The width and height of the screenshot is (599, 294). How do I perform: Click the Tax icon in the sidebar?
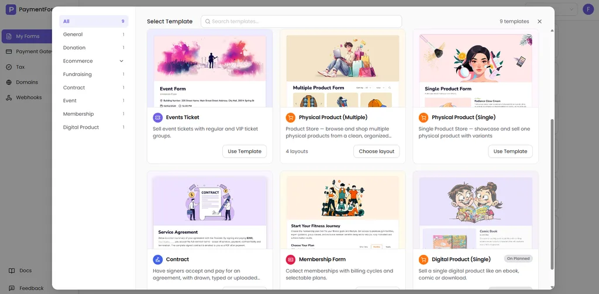click(x=9, y=67)
